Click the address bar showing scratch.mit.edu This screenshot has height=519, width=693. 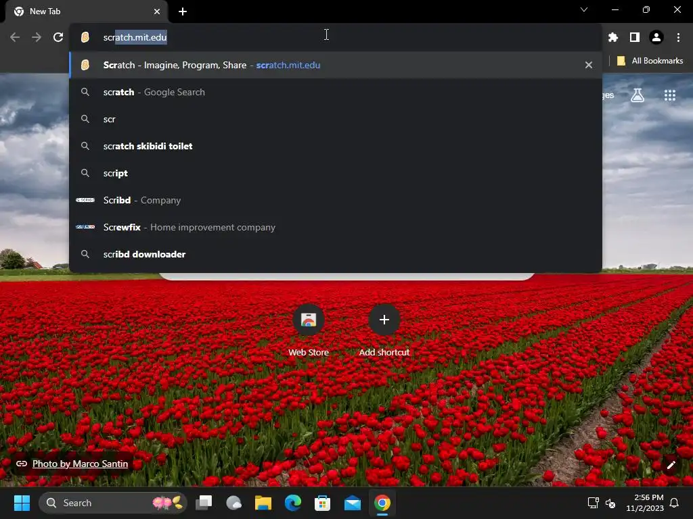pyautogui.click(x=336, y=38)
